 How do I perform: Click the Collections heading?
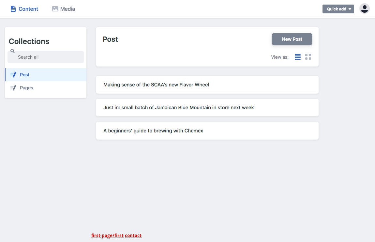29,41
